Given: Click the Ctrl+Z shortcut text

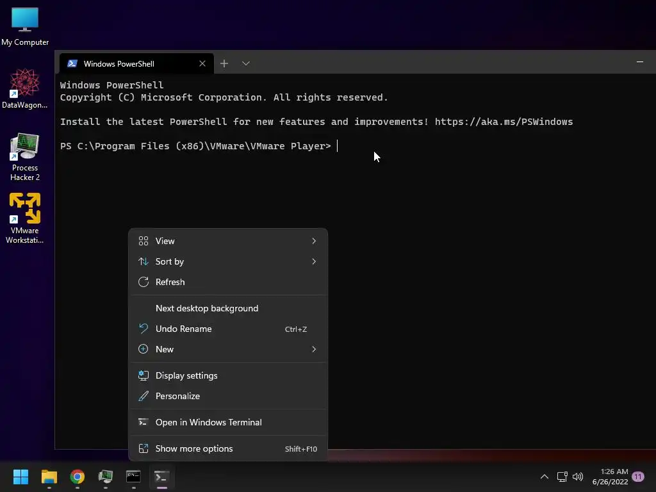Looking at the screenshot, I should pyautogui.click(x=296, y=329).
